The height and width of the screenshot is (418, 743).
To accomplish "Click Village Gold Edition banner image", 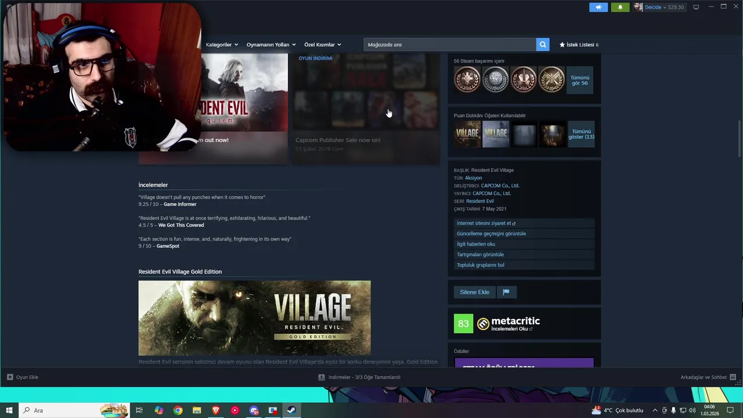I will point(254,318).
